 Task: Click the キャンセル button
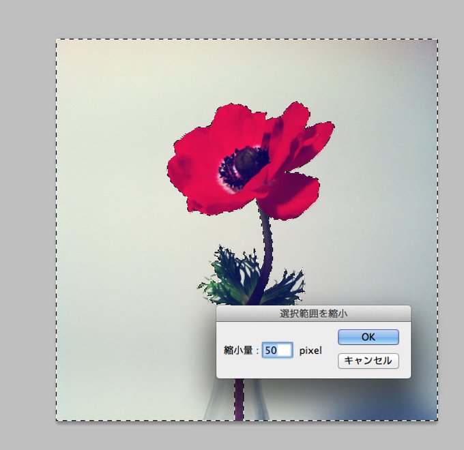368,361
